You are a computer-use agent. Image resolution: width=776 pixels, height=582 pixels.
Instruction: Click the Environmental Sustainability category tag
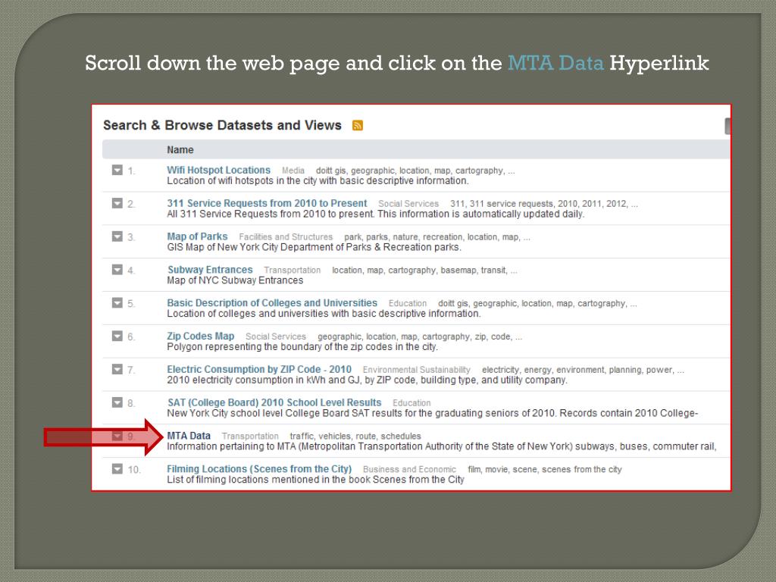pos(416,370)
